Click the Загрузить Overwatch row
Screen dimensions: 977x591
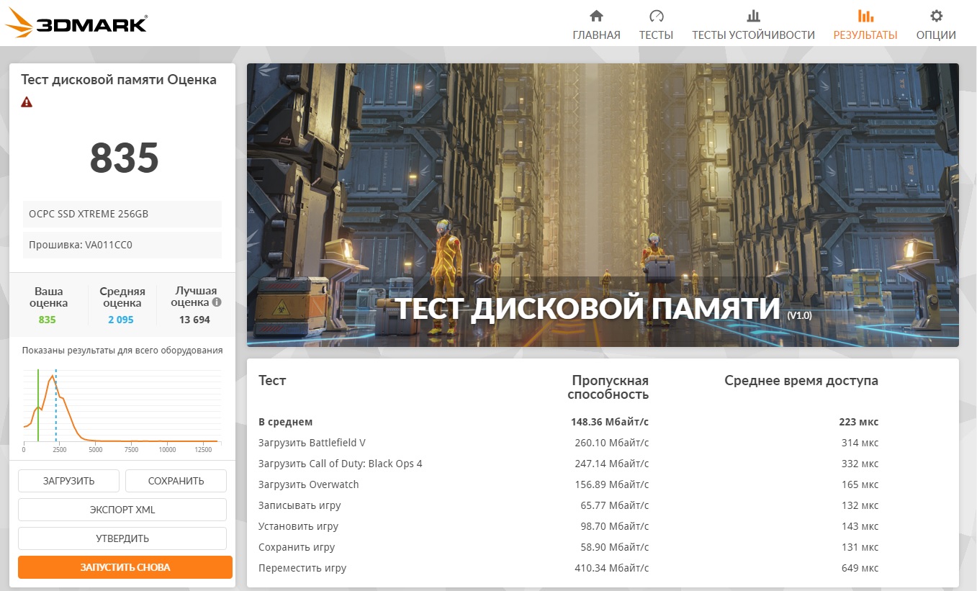click(x=603, y=484)
